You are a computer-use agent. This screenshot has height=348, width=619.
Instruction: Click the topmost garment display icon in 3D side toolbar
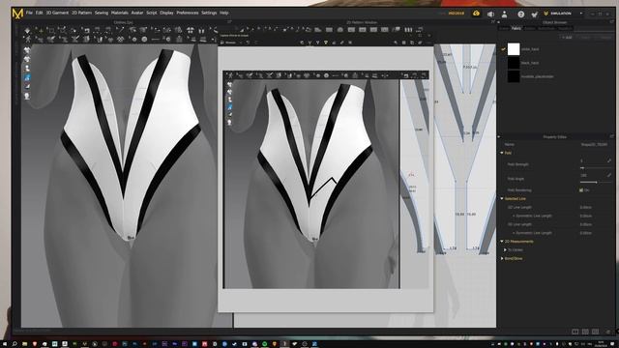(27, 50)
